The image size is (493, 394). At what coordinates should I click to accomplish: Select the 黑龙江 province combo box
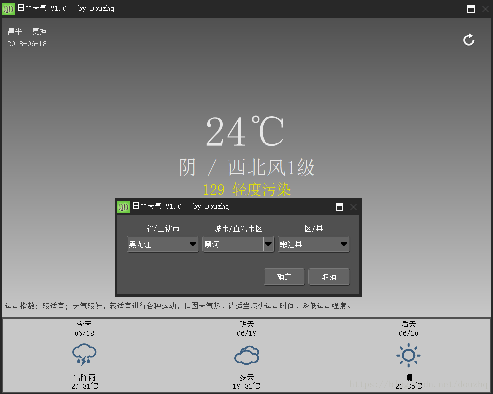[x=162, y=244]
